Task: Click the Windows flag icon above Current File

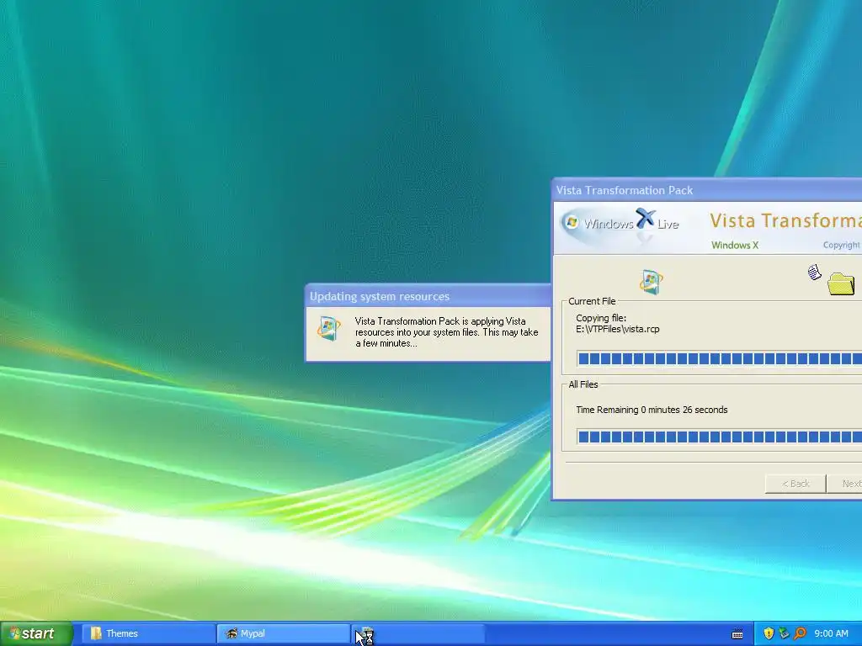Action: click(x=651, y=283)
